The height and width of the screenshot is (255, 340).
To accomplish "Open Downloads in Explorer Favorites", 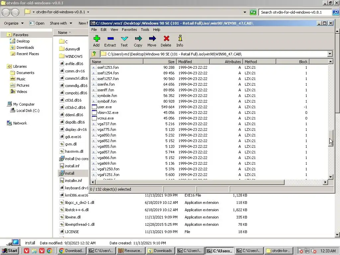I will (x=25, y=47).
